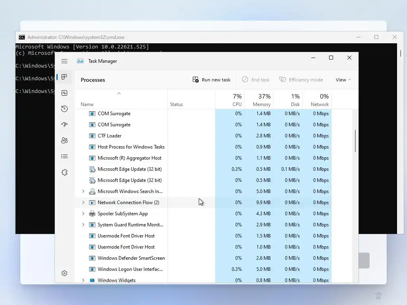Open the Performance sidebar icon

[64, 93]
